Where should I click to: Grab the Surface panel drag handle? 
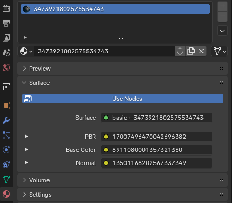(x=221, y=83)
